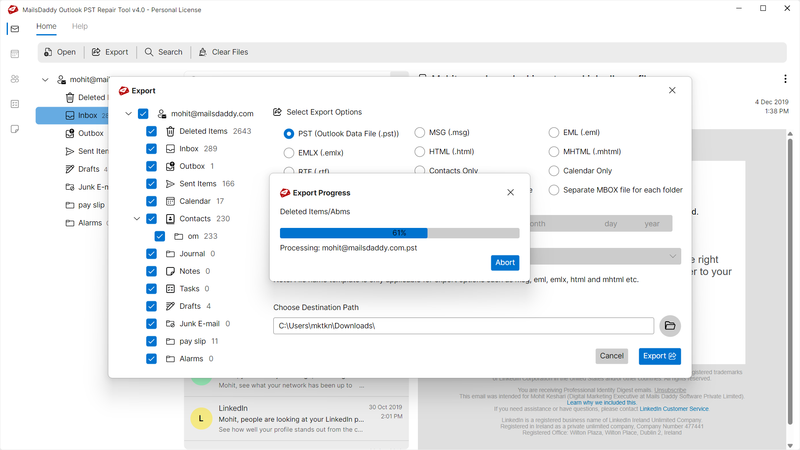Open the three-dot more options menu
This screenshot has height=450, width=800.
pyautogui.click(x=785, y=79)
